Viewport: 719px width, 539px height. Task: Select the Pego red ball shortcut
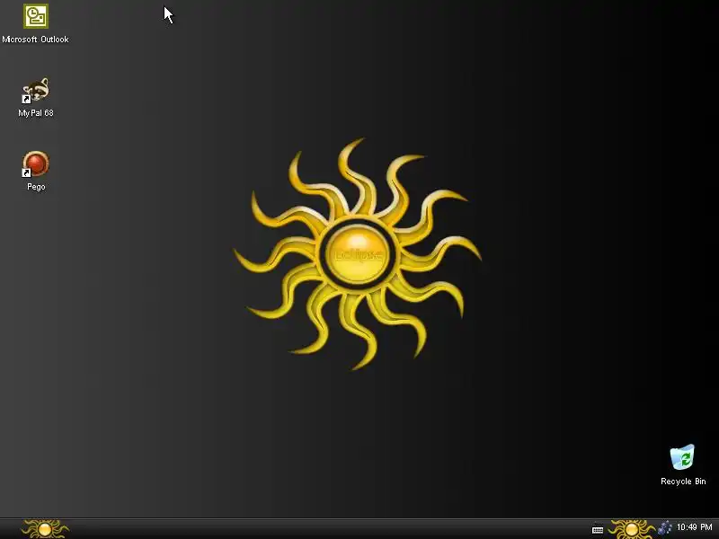(x=36, y=164)
